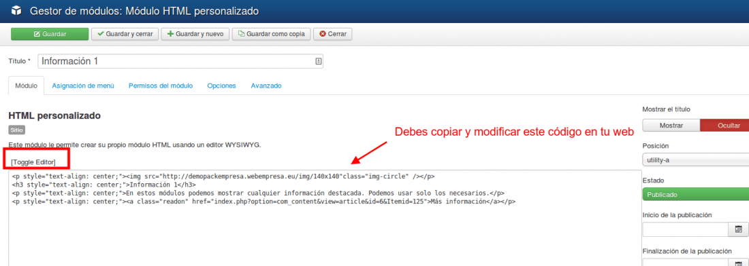Select Ocultar for the title display

724,125
